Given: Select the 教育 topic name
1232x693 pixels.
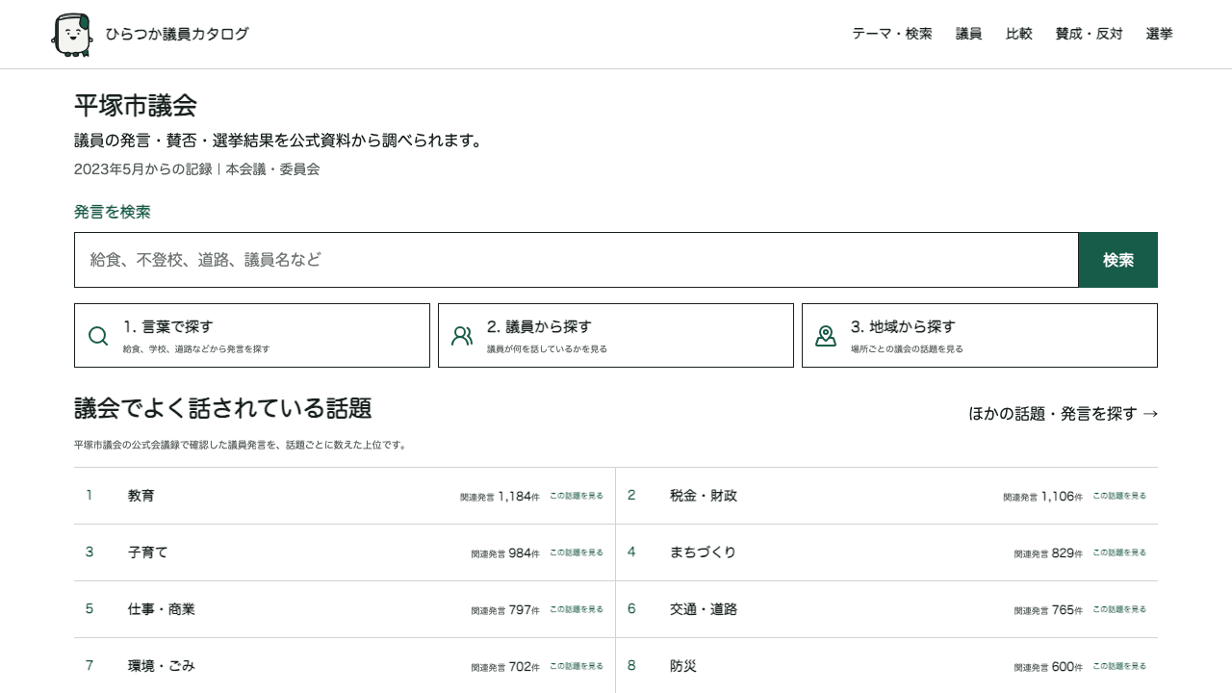Looking at the screenshot, I should [x=141, y=496].
